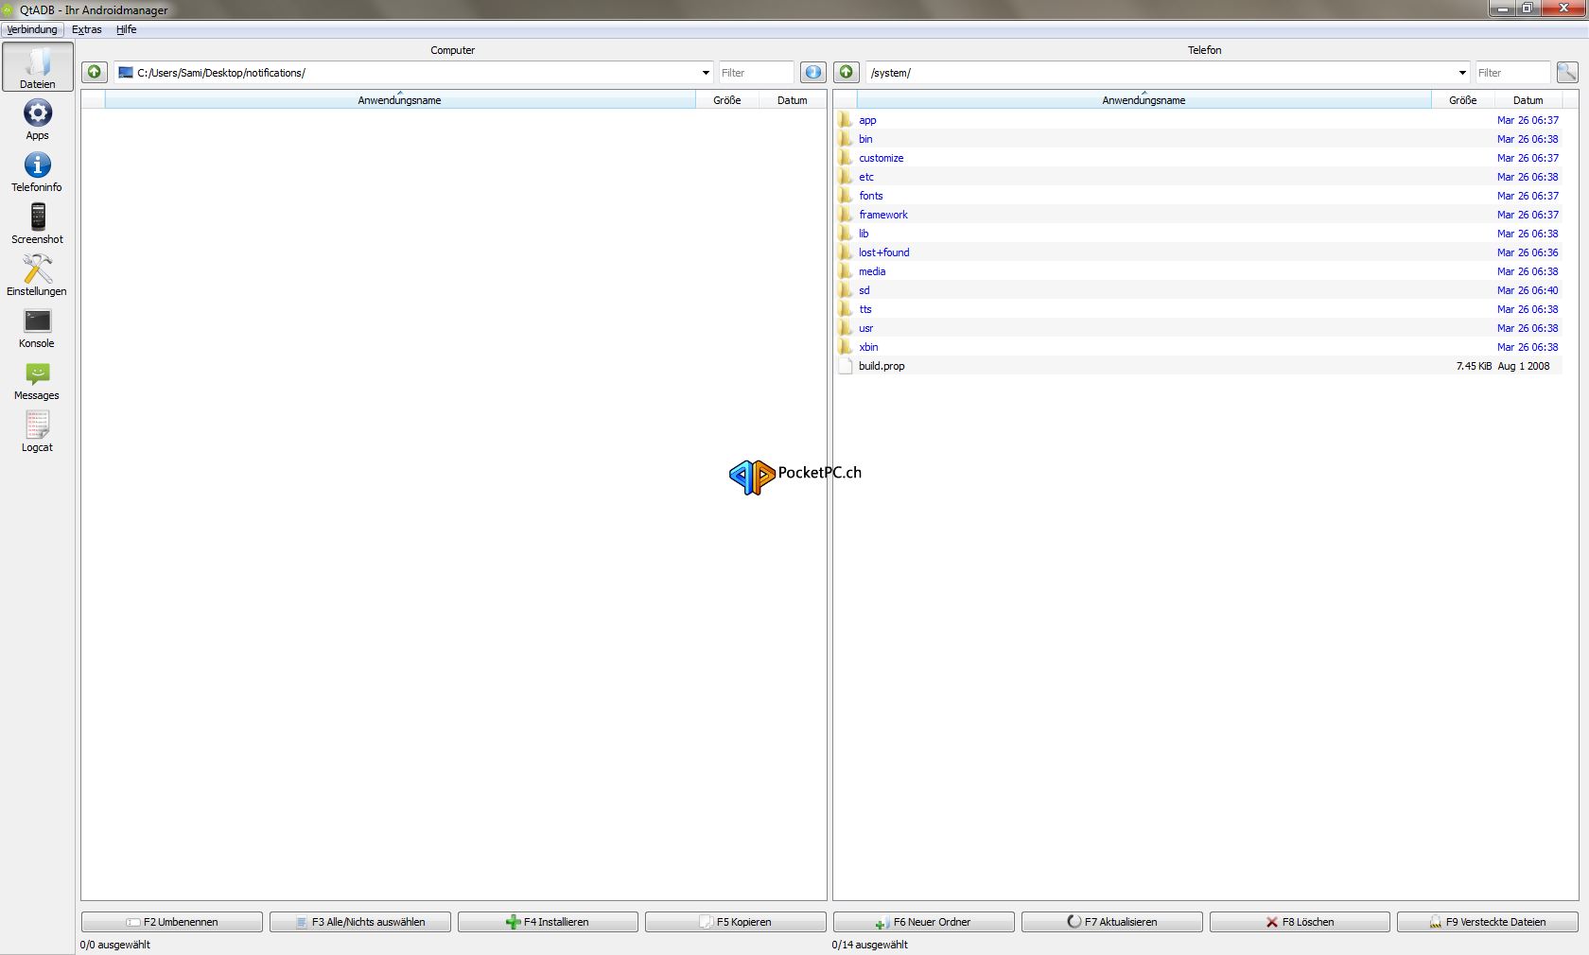Click the Aug 1 2008 date

pos(1524,366)
